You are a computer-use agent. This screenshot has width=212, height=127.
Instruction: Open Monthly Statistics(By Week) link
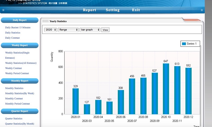pyautogui.click(x=19, y=93)
